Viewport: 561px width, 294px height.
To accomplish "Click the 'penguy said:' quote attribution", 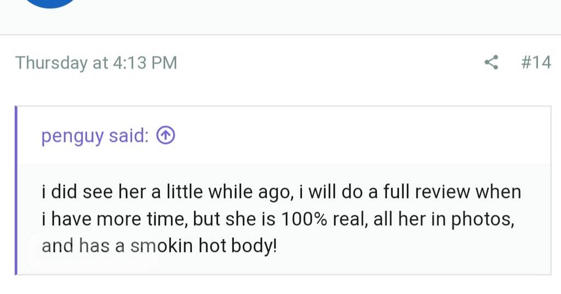I will tap(94, 136).
